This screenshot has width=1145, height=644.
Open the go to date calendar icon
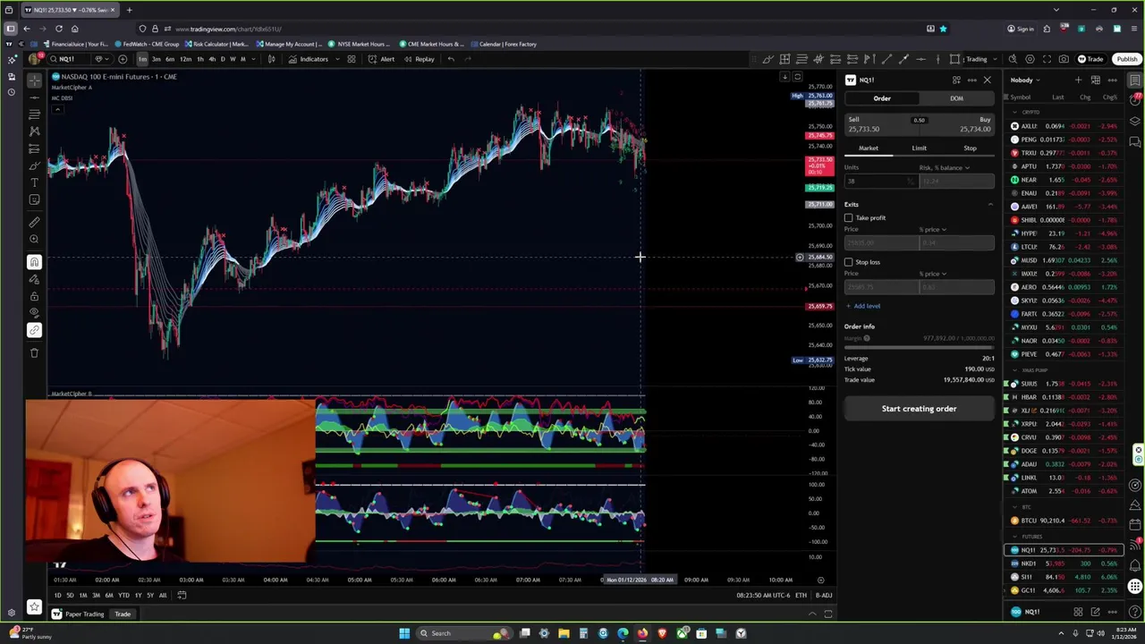point(182,596)
